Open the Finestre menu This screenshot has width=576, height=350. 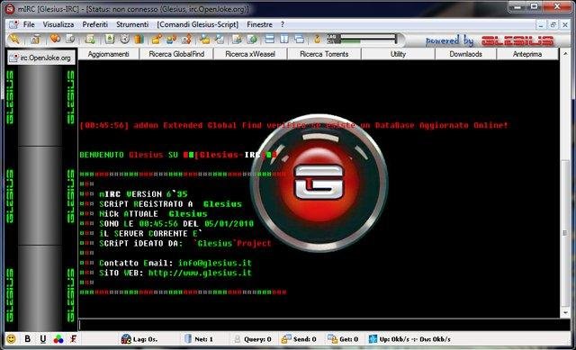259,24
